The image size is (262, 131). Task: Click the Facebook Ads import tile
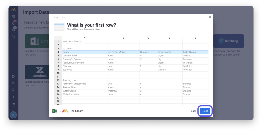pos(228,41)
